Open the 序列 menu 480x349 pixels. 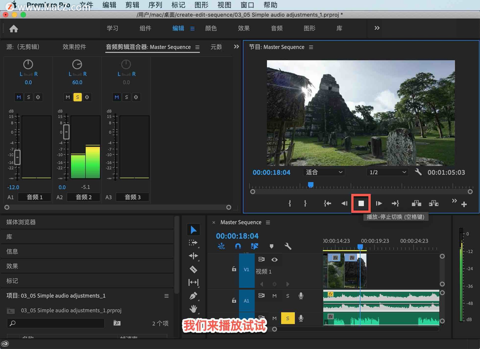(155, 5)
